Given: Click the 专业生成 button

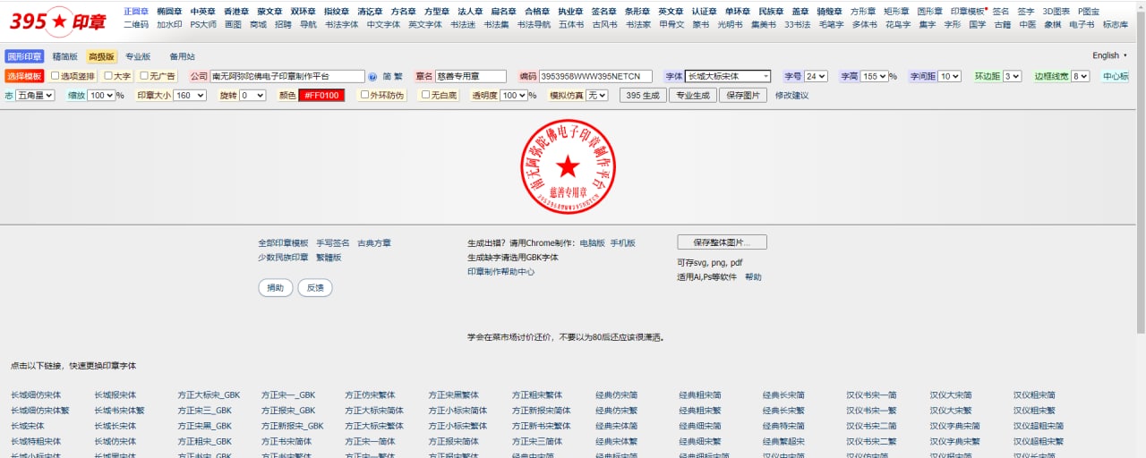Looking at the screenshot, I should coord(694,95).
